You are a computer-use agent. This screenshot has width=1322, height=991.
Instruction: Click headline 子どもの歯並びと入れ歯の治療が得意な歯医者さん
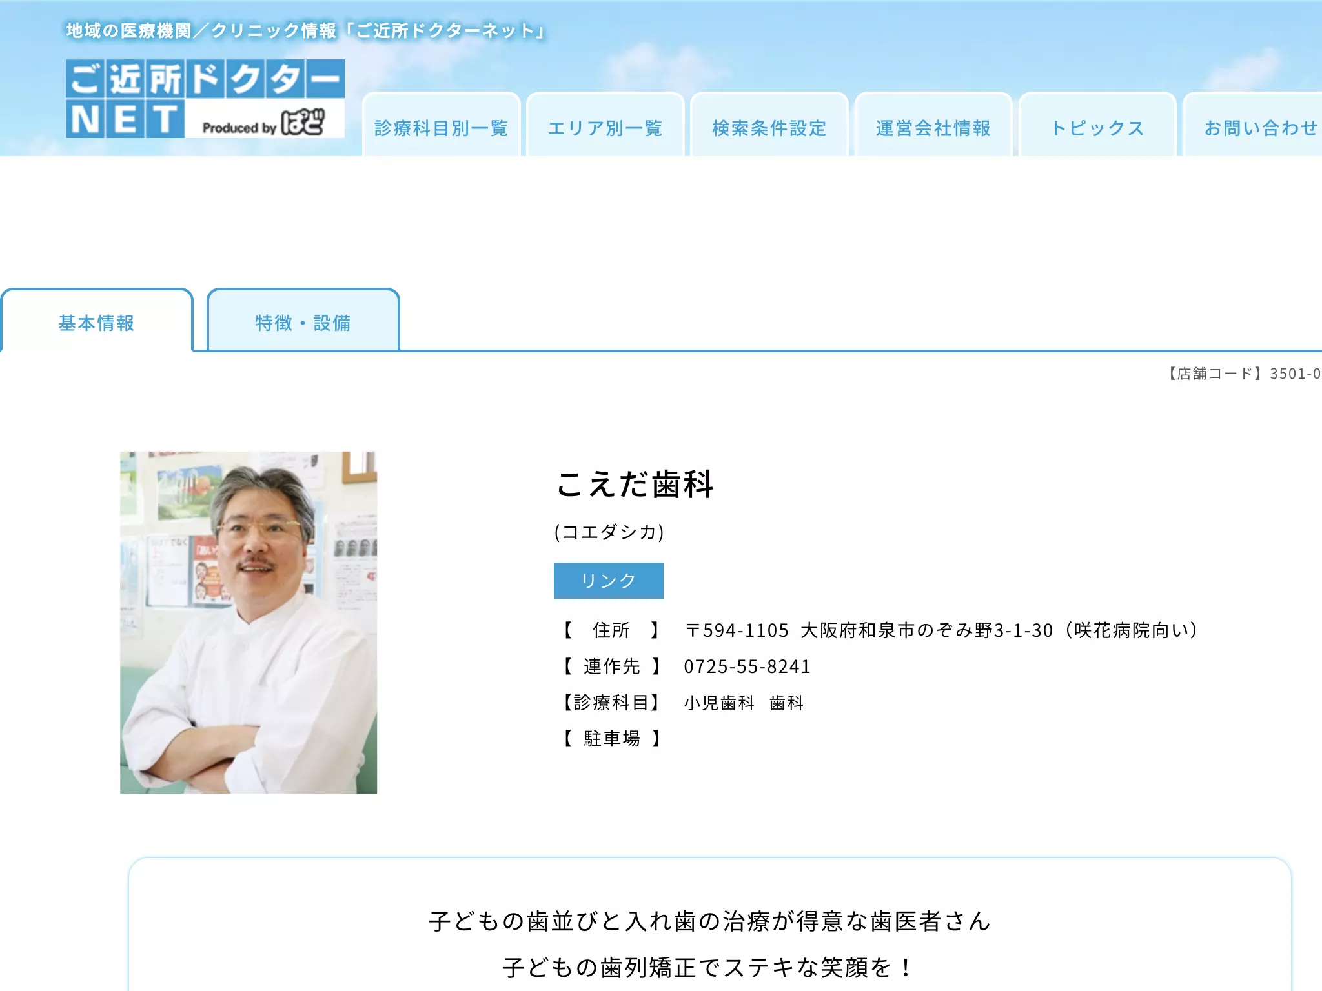tap(709, 921)
